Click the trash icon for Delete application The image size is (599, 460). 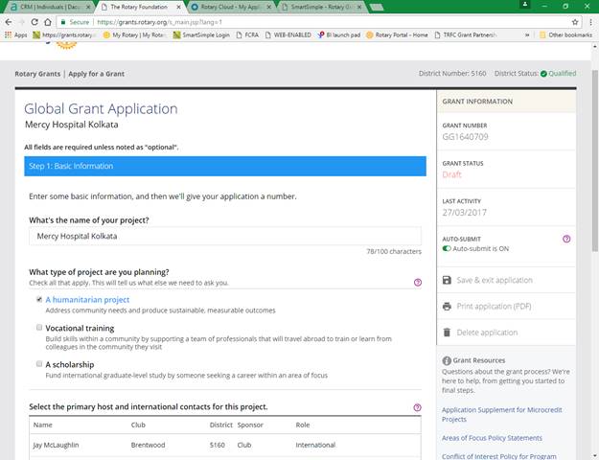pos(447,333)
